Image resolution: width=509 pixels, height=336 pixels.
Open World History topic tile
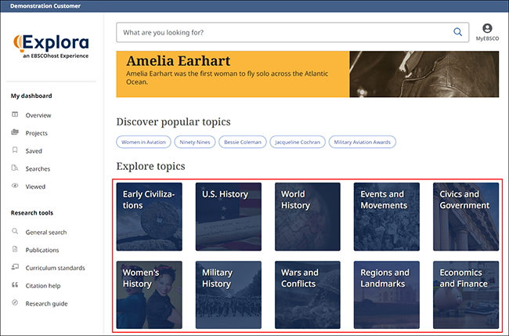308,216
